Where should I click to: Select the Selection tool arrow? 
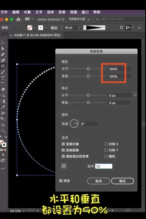3,43
